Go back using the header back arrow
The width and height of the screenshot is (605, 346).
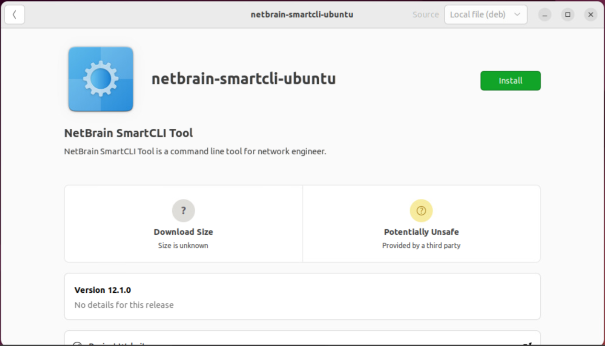[x=15, y=15]
